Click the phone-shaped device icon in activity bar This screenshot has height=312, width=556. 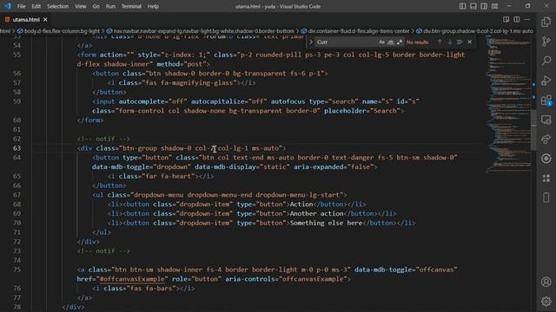[546, 198]
